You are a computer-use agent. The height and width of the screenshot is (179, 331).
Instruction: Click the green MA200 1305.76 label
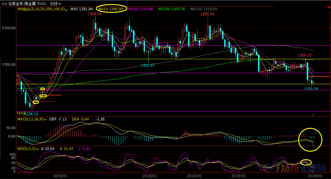click(x=172, y=9)
